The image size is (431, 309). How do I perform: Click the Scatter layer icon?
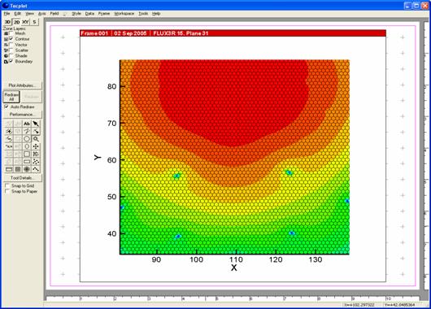(6, 50)
